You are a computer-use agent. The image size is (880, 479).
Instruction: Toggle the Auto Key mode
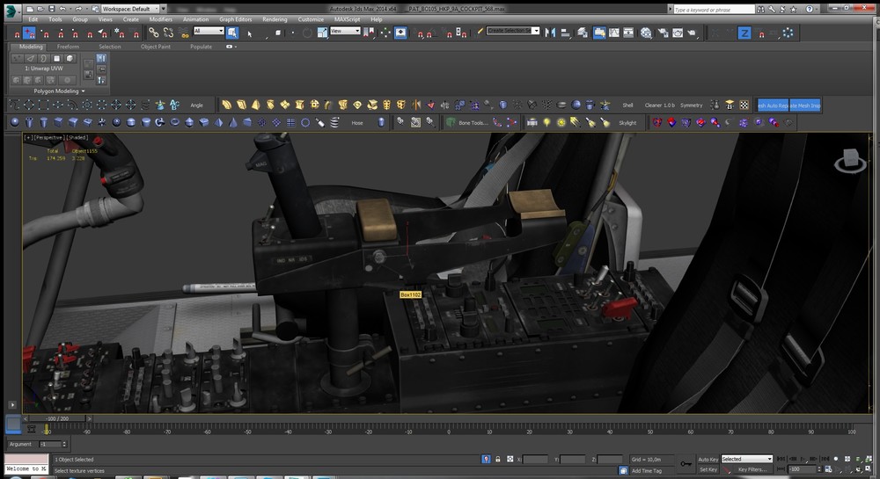pyautogui.click(x=708, y=459)
